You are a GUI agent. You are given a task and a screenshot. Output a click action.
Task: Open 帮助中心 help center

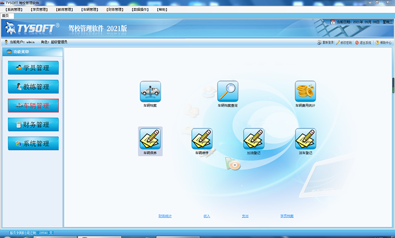point(383,42)
